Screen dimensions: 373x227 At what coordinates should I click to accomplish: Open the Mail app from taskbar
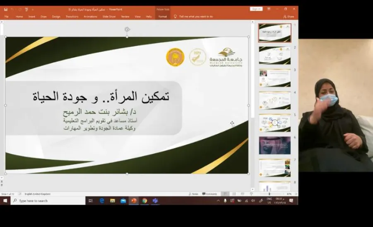tap(123, 201)
